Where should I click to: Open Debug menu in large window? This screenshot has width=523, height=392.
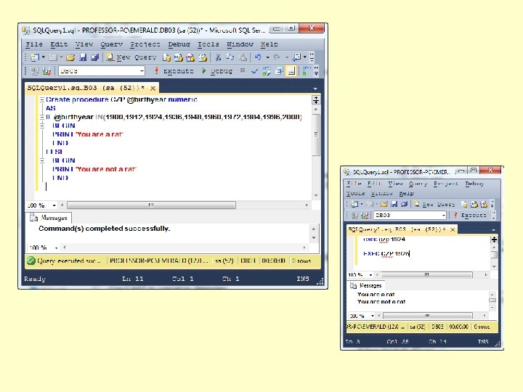(x=179, y=44)
